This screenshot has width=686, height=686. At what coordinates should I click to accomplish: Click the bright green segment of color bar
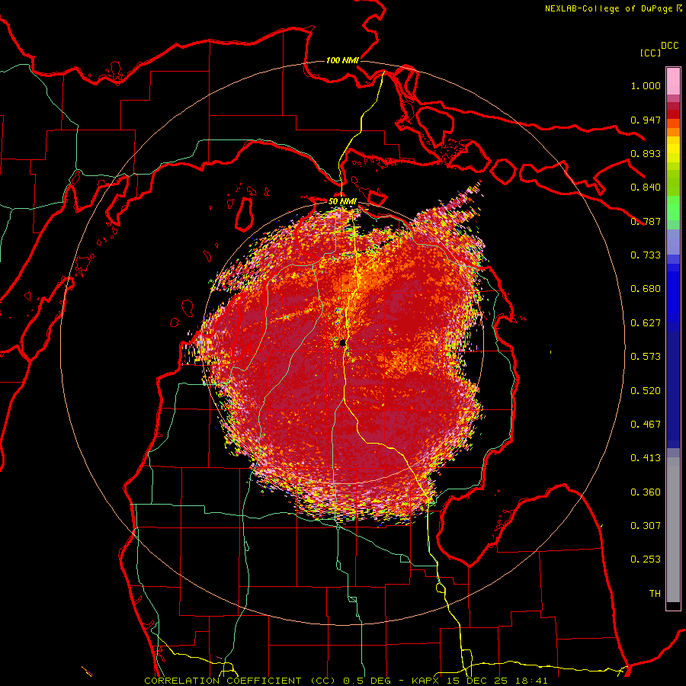(x=673, y=208)
